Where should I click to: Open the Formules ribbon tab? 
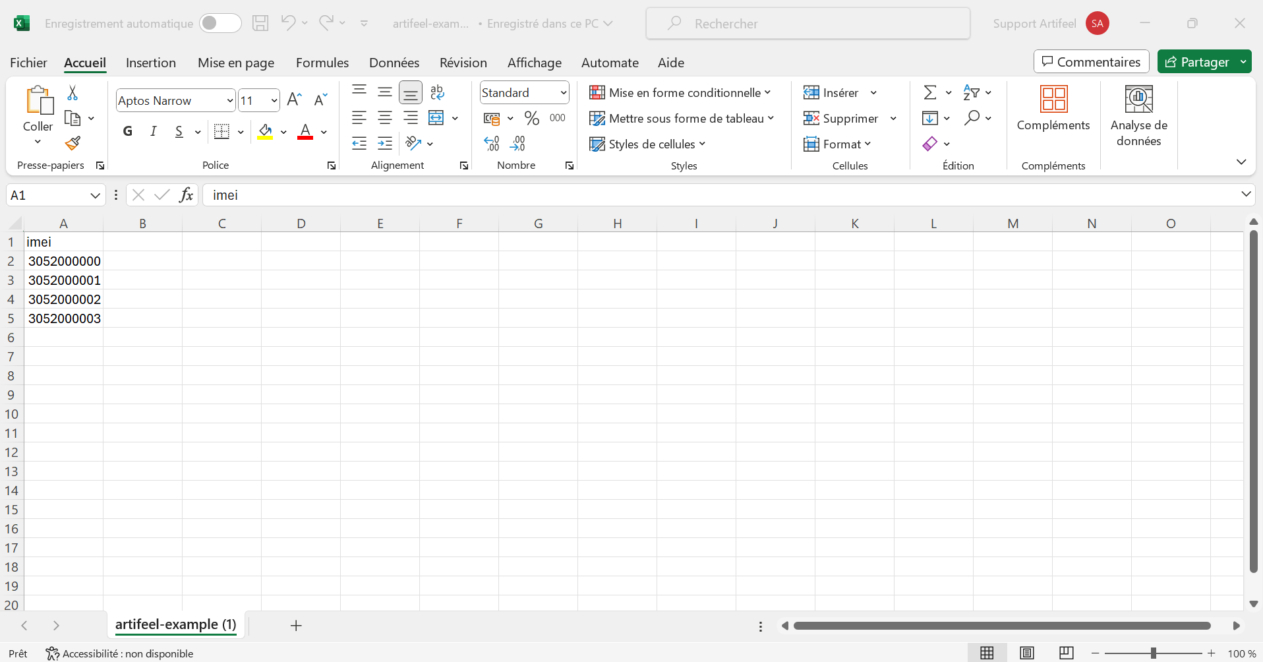tap(322, 63)
